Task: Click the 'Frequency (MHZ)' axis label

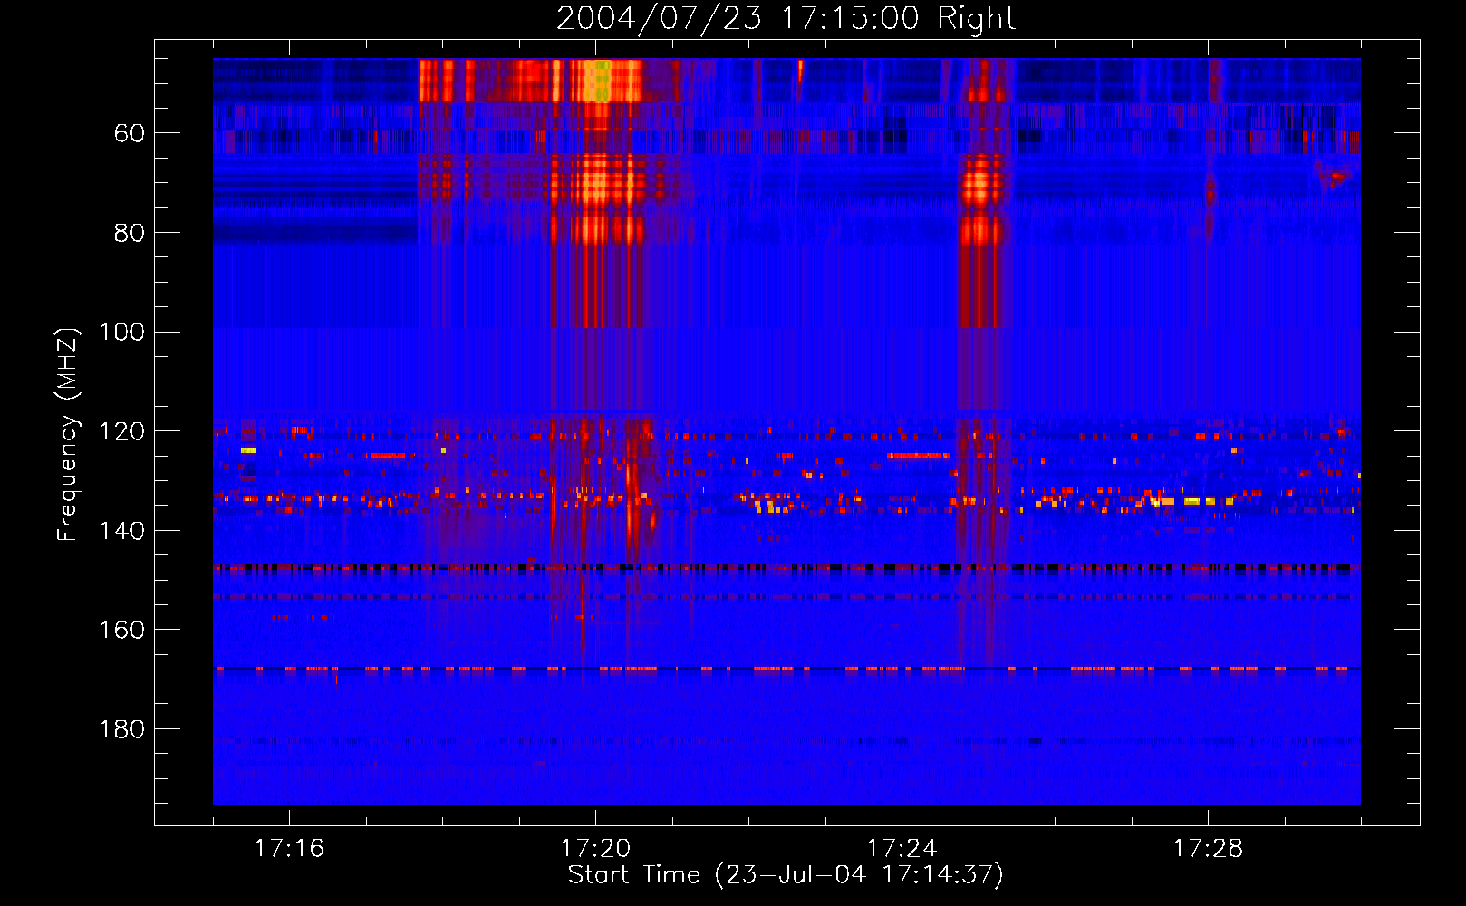Action: tap(67, 434)
